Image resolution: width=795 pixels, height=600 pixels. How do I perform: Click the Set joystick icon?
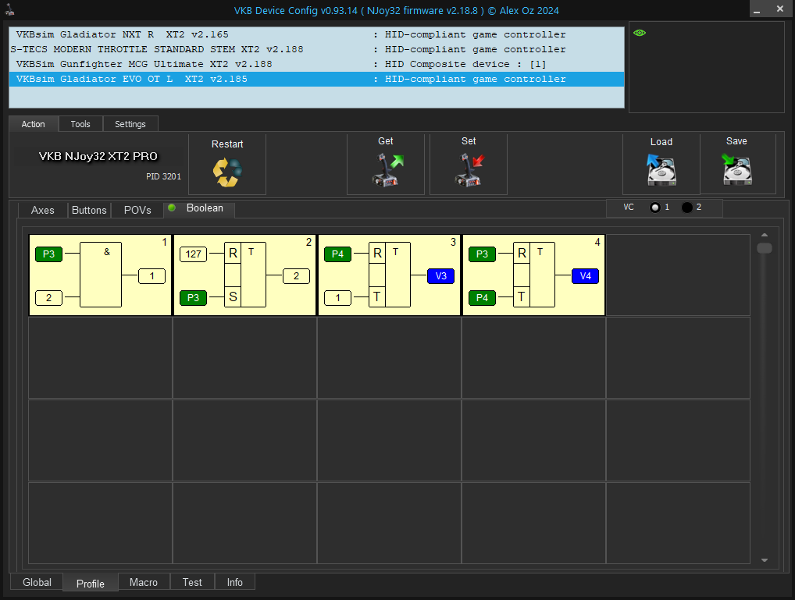pyautogui.click(x=469, y=170)
